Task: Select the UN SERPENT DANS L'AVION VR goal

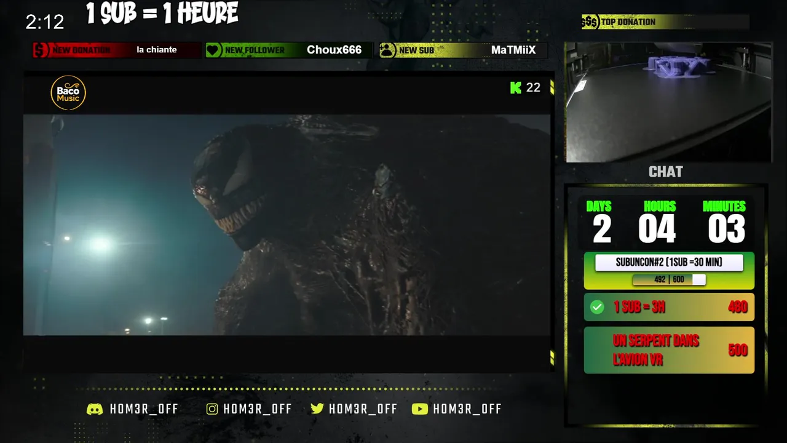Action: [669, 350]
